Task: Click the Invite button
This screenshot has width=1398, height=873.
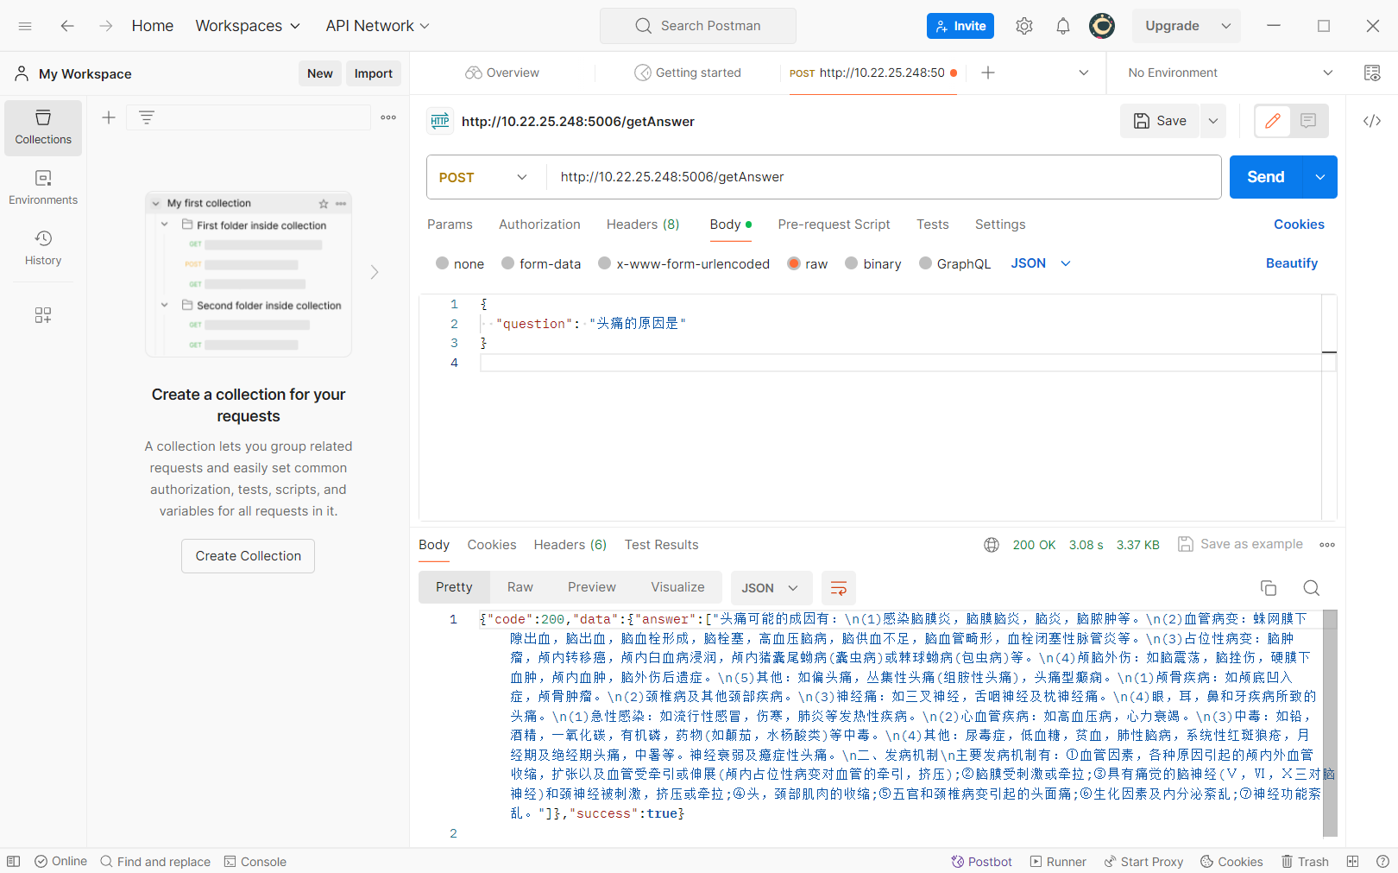Action: (960, 26)
